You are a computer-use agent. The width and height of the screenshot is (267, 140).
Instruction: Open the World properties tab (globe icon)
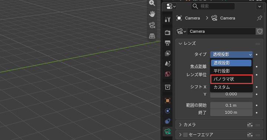coord(168,74)
